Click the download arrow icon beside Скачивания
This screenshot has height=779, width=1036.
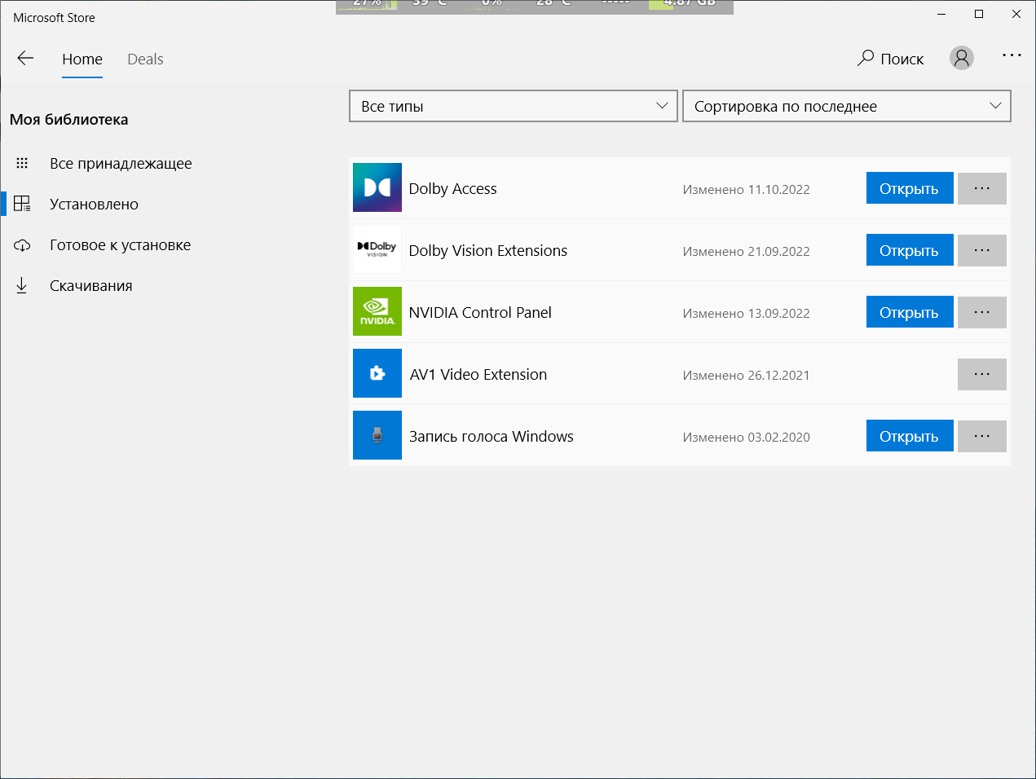coord(22,285)
